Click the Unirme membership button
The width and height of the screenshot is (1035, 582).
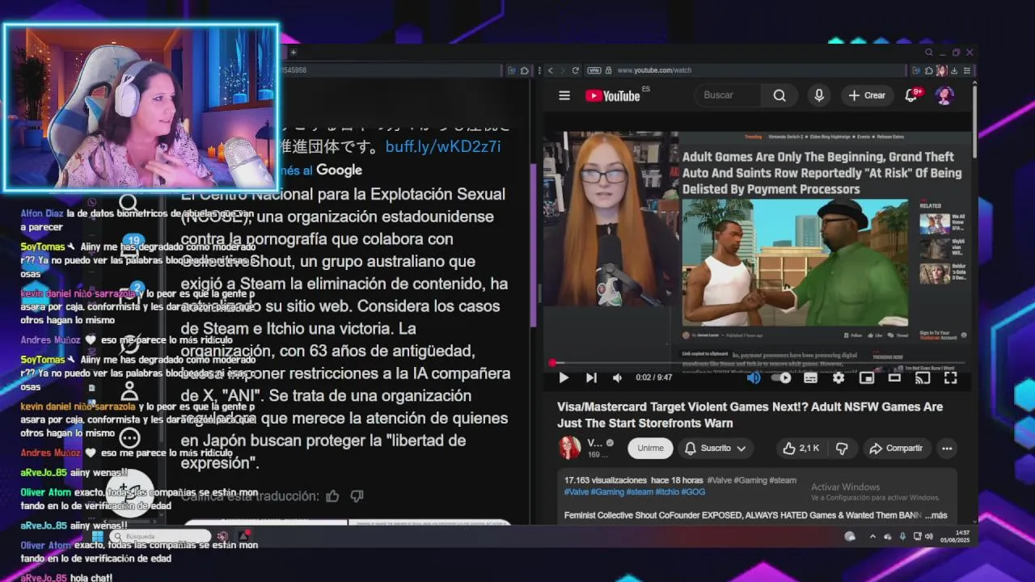coord(650,448)
